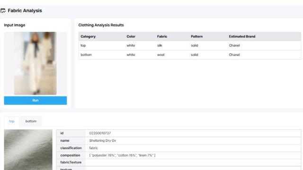Click the white color cell in bottom row
The image size is (303, 170).
(x=131, y=55)
